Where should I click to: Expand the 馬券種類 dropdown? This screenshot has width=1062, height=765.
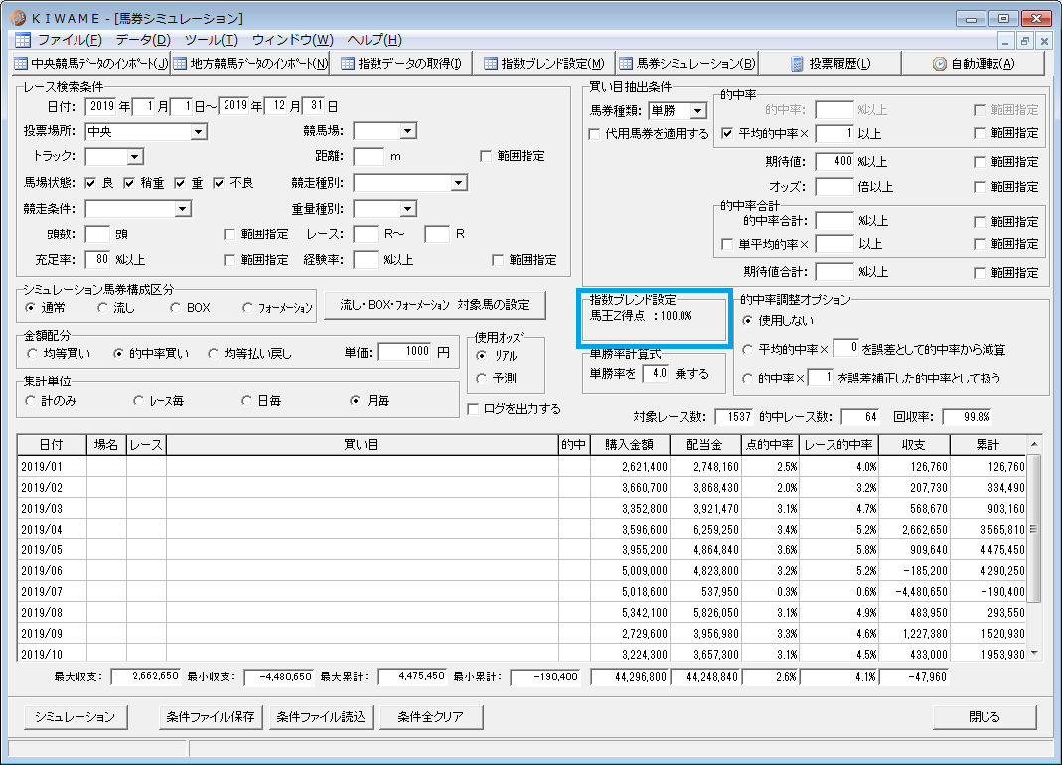click(697, 111)
